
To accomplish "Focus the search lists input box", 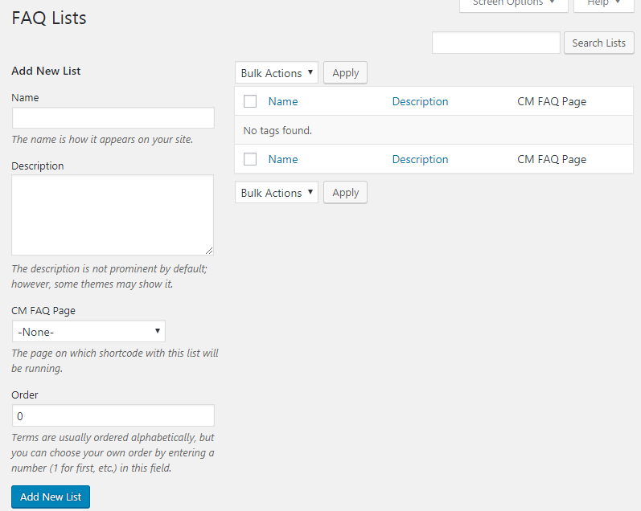I will point(495,43).
